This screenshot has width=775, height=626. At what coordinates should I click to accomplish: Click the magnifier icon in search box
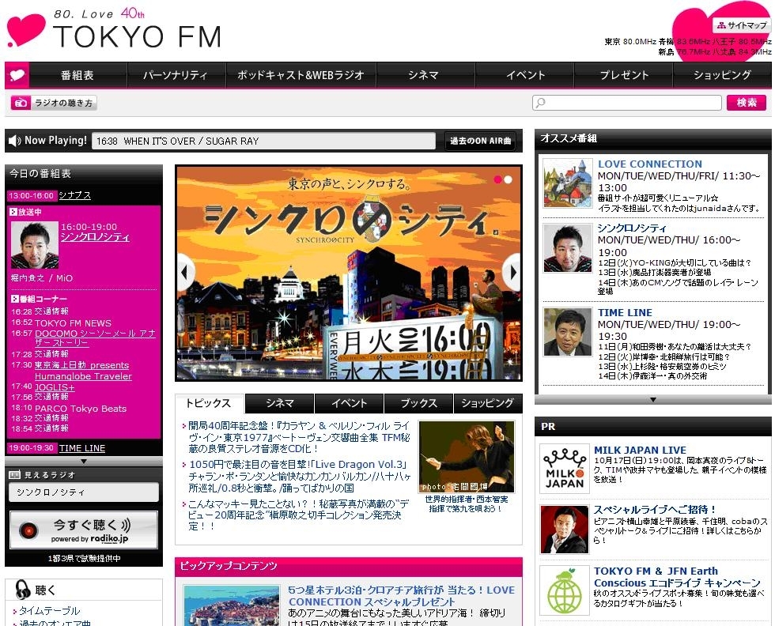[x=541, y=103]
